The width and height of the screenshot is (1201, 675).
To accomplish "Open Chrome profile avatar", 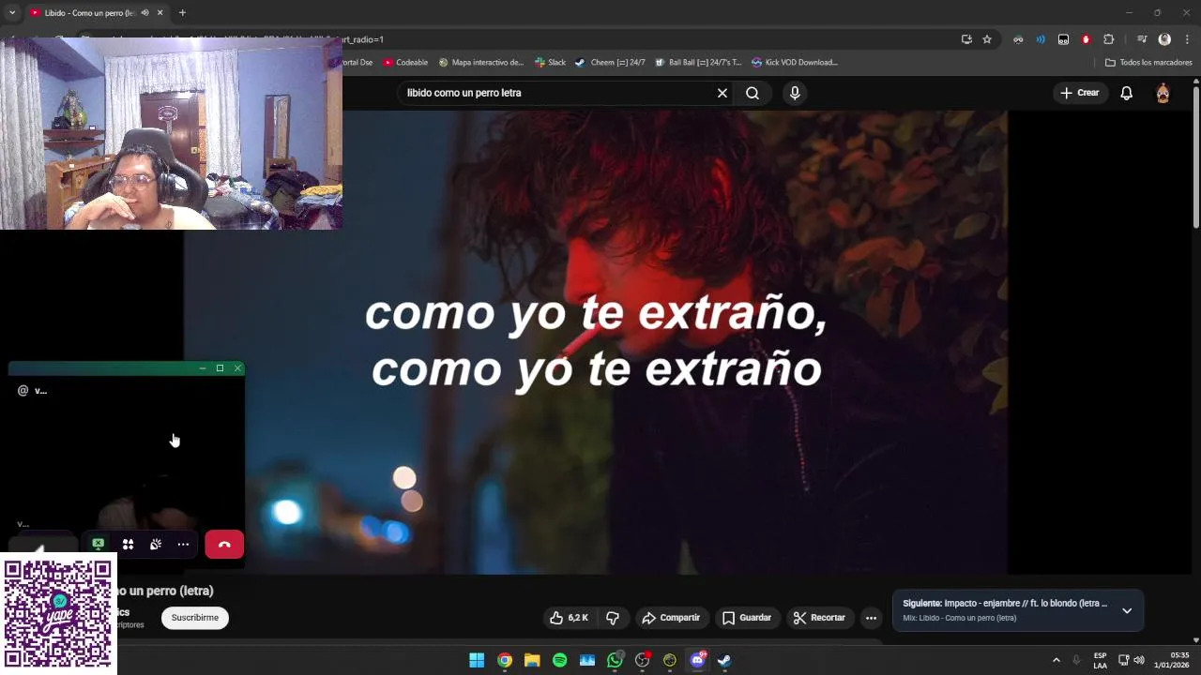I will 1164,39.
